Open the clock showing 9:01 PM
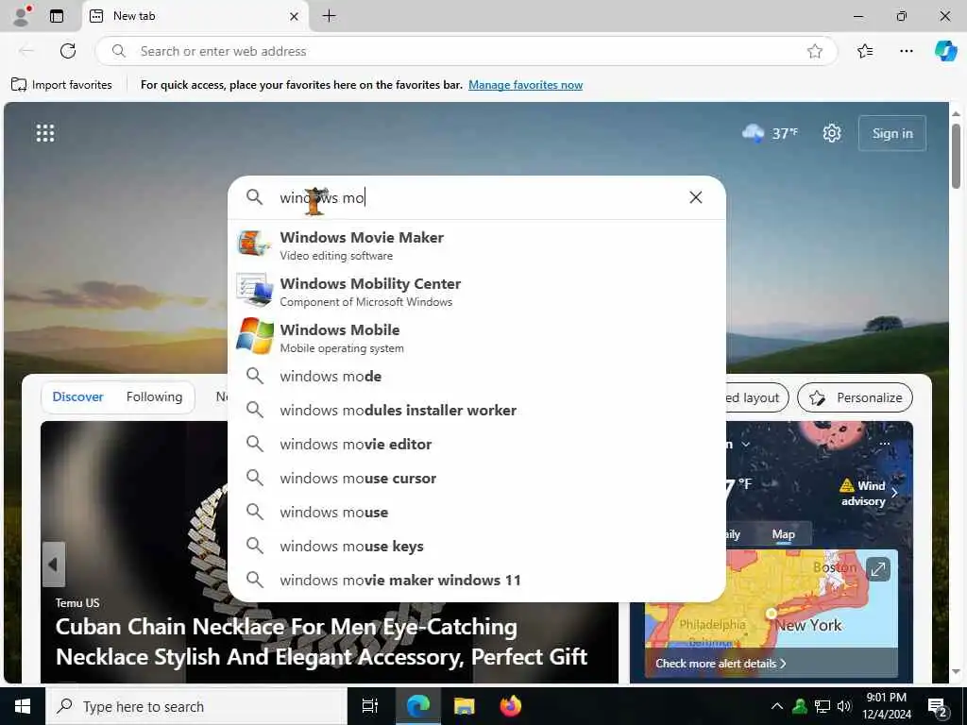This screenshot has height=725, width=967. [886, 706]
